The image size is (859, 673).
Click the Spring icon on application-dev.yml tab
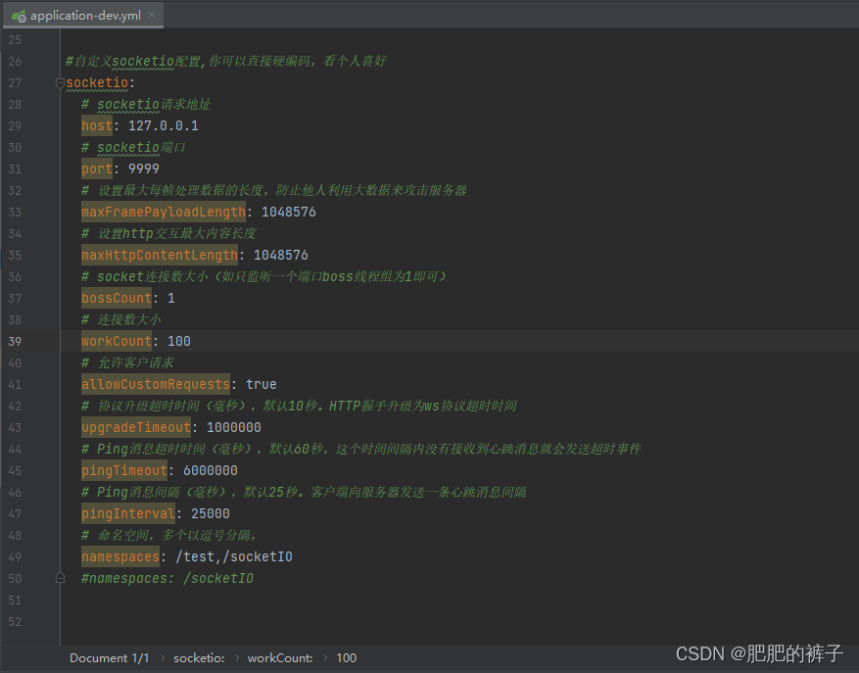[19, 16]
